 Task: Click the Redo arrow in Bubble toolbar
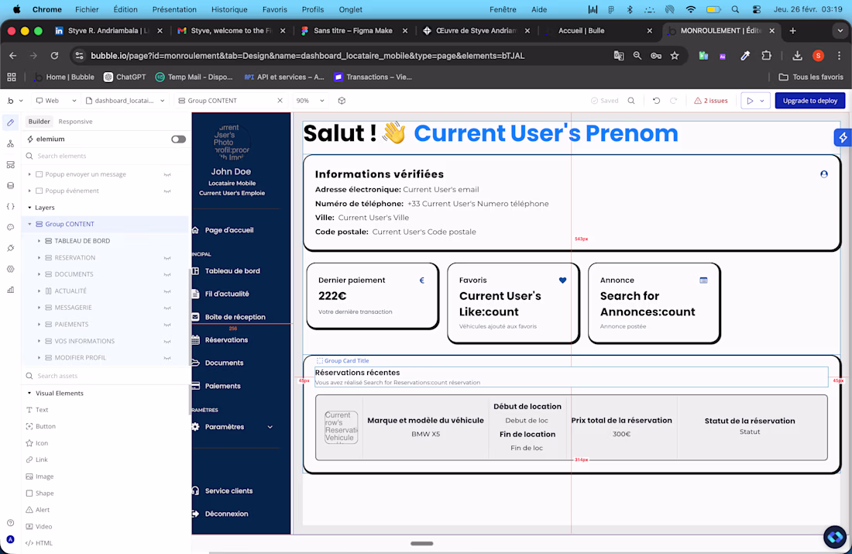(x=674, y=101)
